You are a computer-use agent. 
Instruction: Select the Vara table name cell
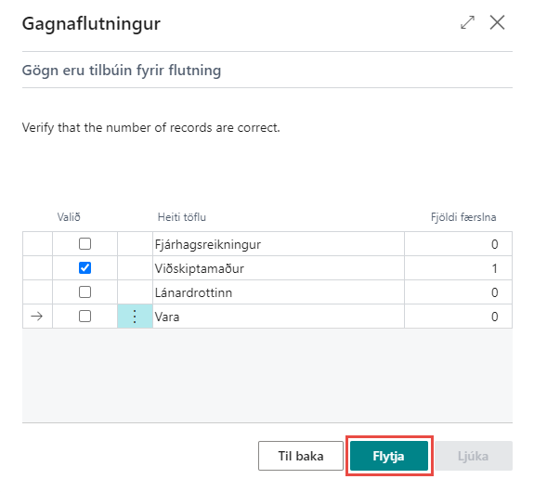(279, 317)
